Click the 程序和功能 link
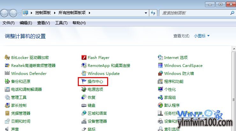236x131 pixels. [174, 82]
